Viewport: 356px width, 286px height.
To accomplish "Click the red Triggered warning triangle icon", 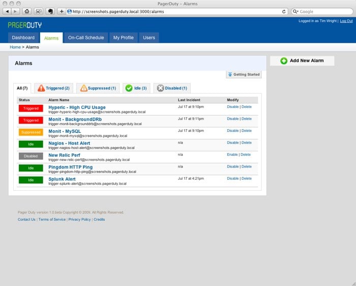I will click(41, 88).
